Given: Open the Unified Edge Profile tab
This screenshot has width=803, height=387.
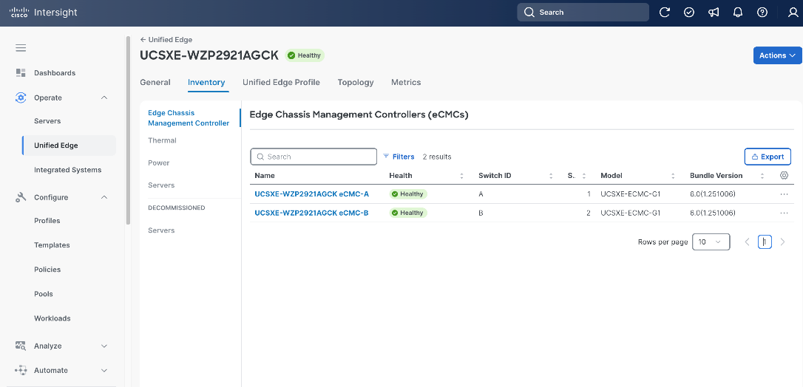Looking at the screenshot, I should tap(281, 82).
